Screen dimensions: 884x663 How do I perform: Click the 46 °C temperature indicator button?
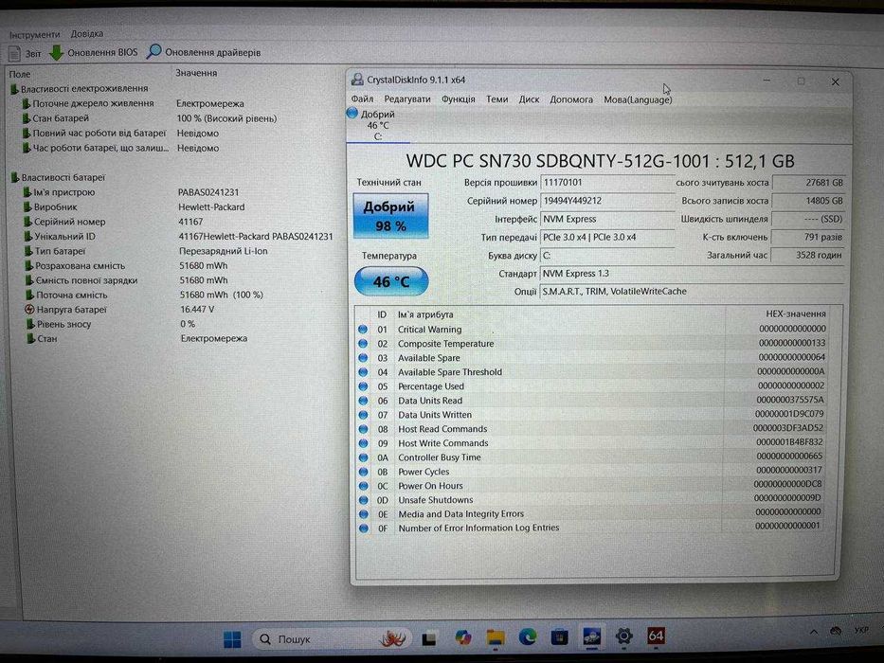pos(391,281)
